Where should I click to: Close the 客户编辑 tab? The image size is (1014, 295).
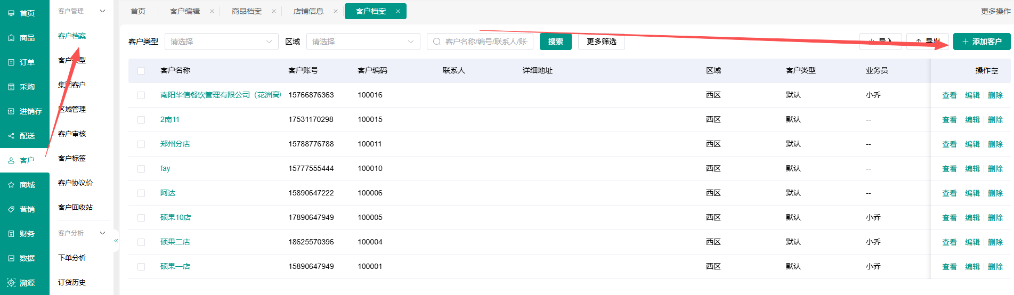click(x=212, y=11)
